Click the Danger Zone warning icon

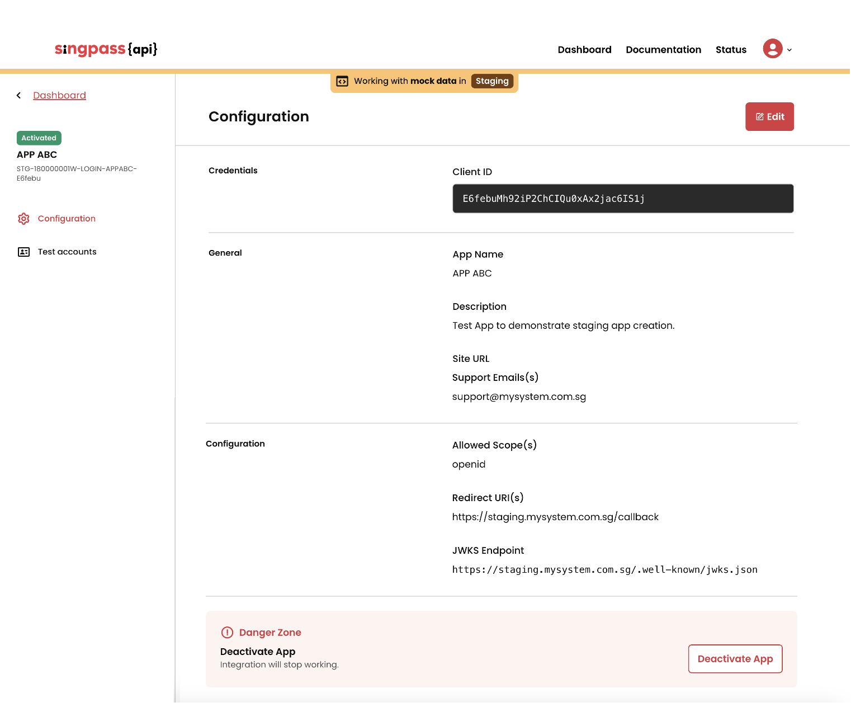(227, 633)
